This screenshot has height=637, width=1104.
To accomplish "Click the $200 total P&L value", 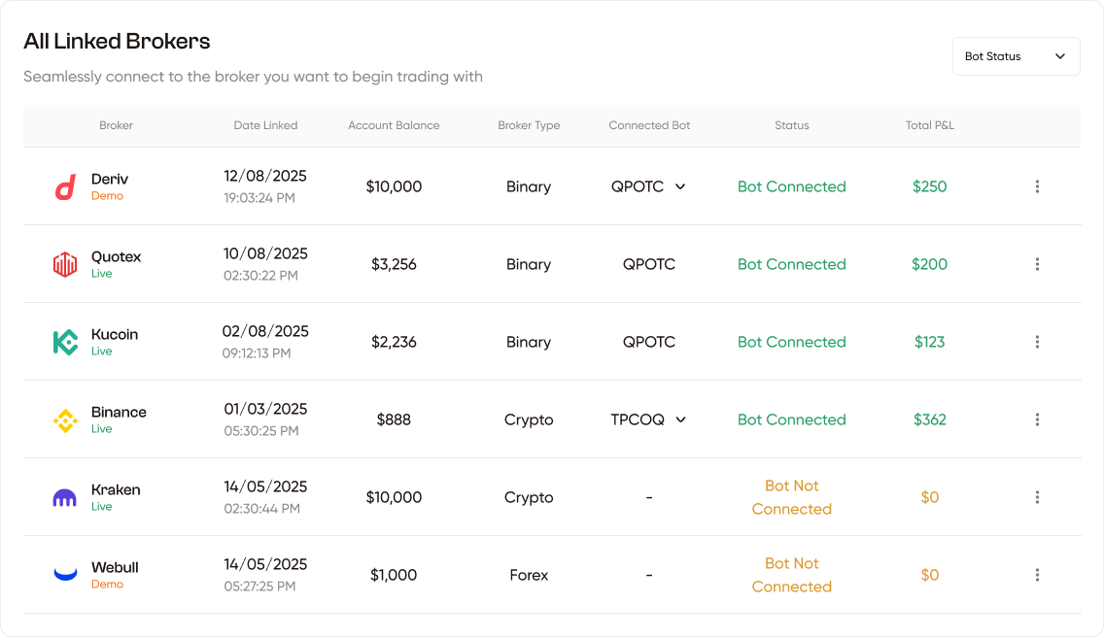I will (x=929, y=265).
